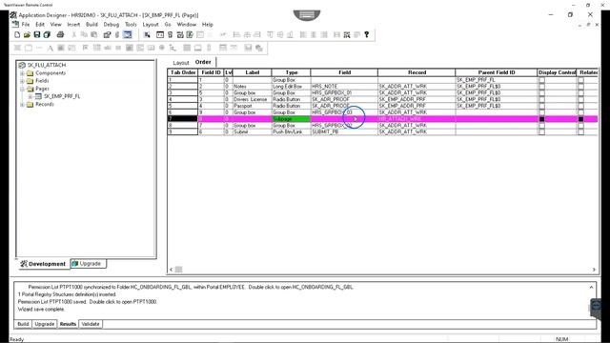Click the Record column header
610x343 pixels.
click(417, 72)
